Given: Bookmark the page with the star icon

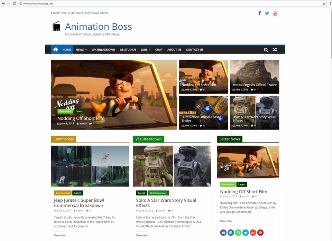Looking at the screenshot, I should [324, 3].
